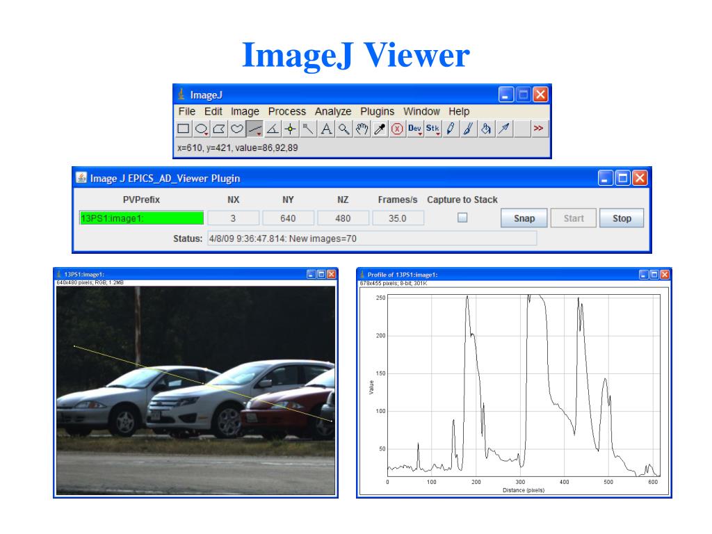The height and width of the screenshot is (534, 712).
Task: Open the Analyze menu
Action: point(333,111)
